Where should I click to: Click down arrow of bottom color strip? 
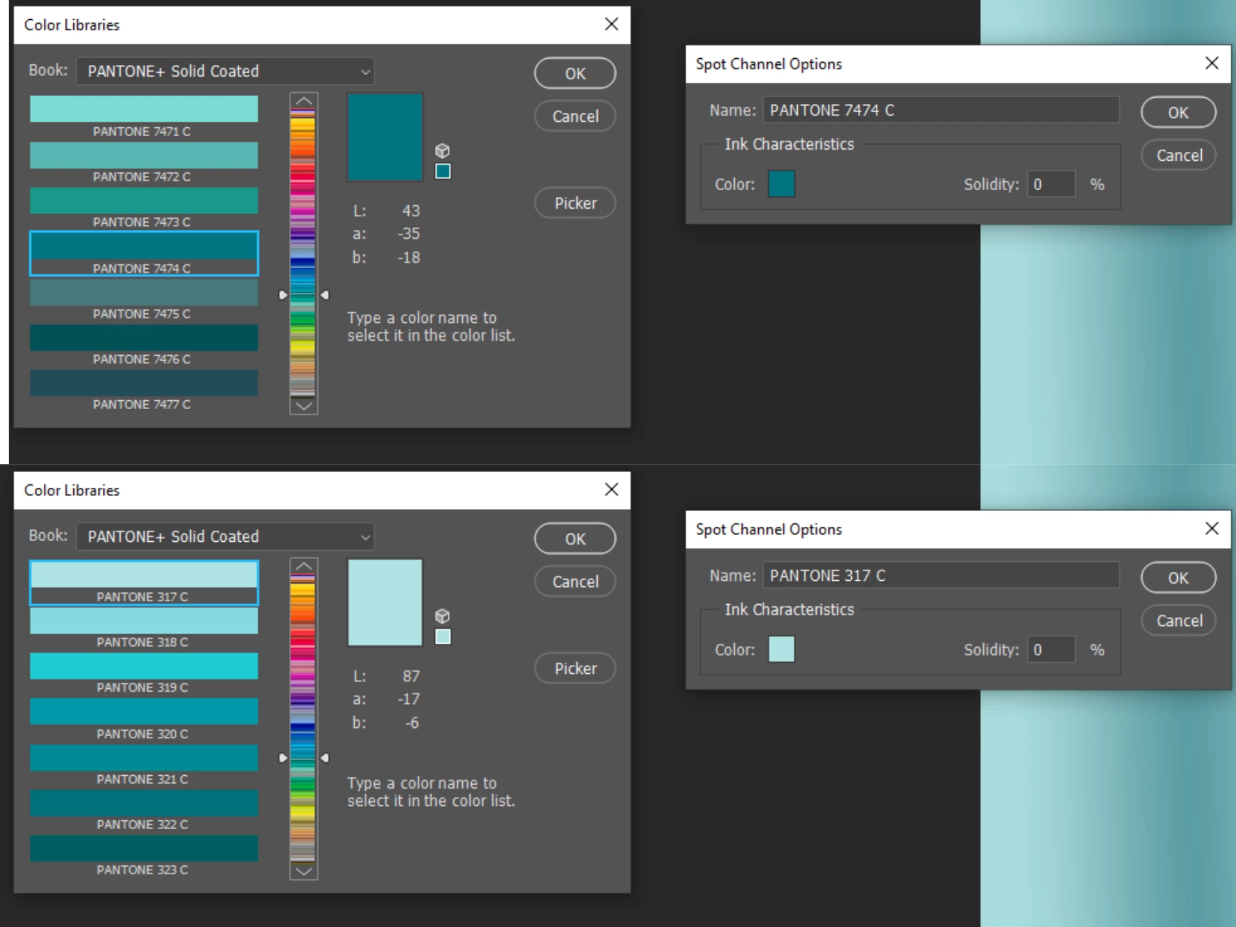pyautogui.click(x=303, y=871)
